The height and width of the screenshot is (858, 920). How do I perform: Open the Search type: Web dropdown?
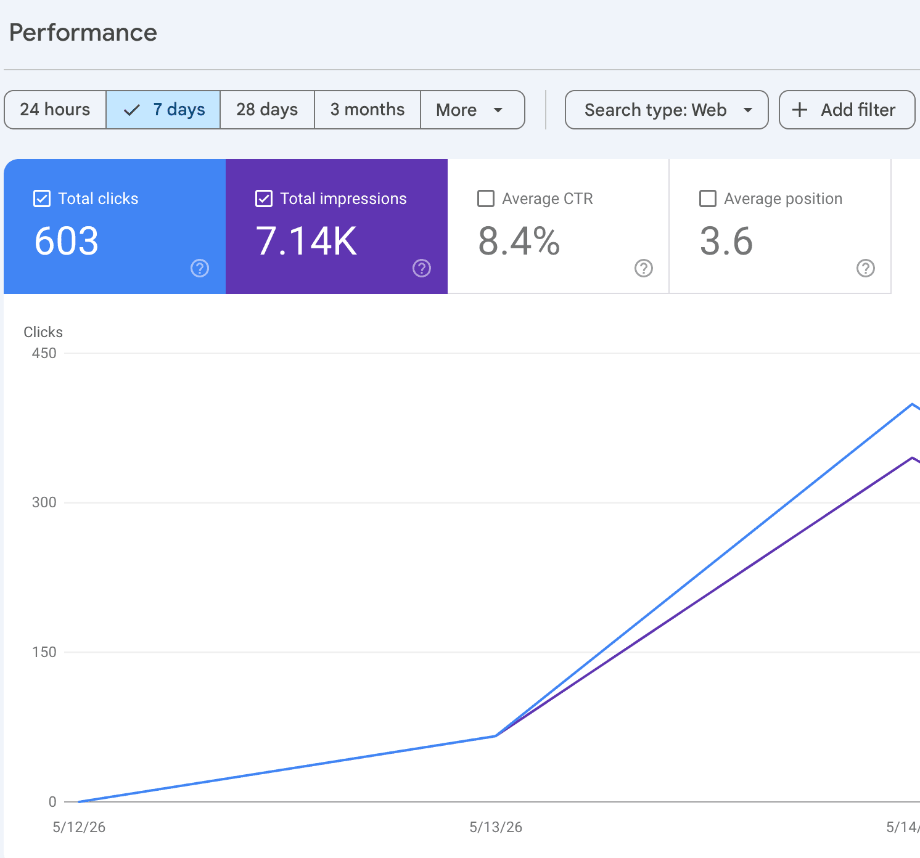click(x=667, y=110)
